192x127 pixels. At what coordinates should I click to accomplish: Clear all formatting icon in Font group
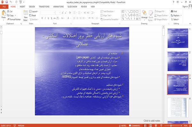point(70,13)
